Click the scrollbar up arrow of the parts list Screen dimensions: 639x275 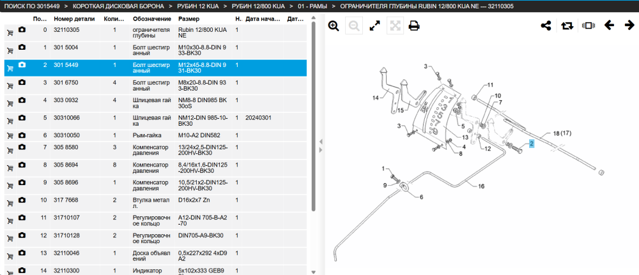[313, 17]
